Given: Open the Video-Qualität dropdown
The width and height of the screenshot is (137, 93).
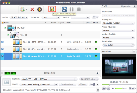Looking at the screenshot, I should click(x=118, y=31).
